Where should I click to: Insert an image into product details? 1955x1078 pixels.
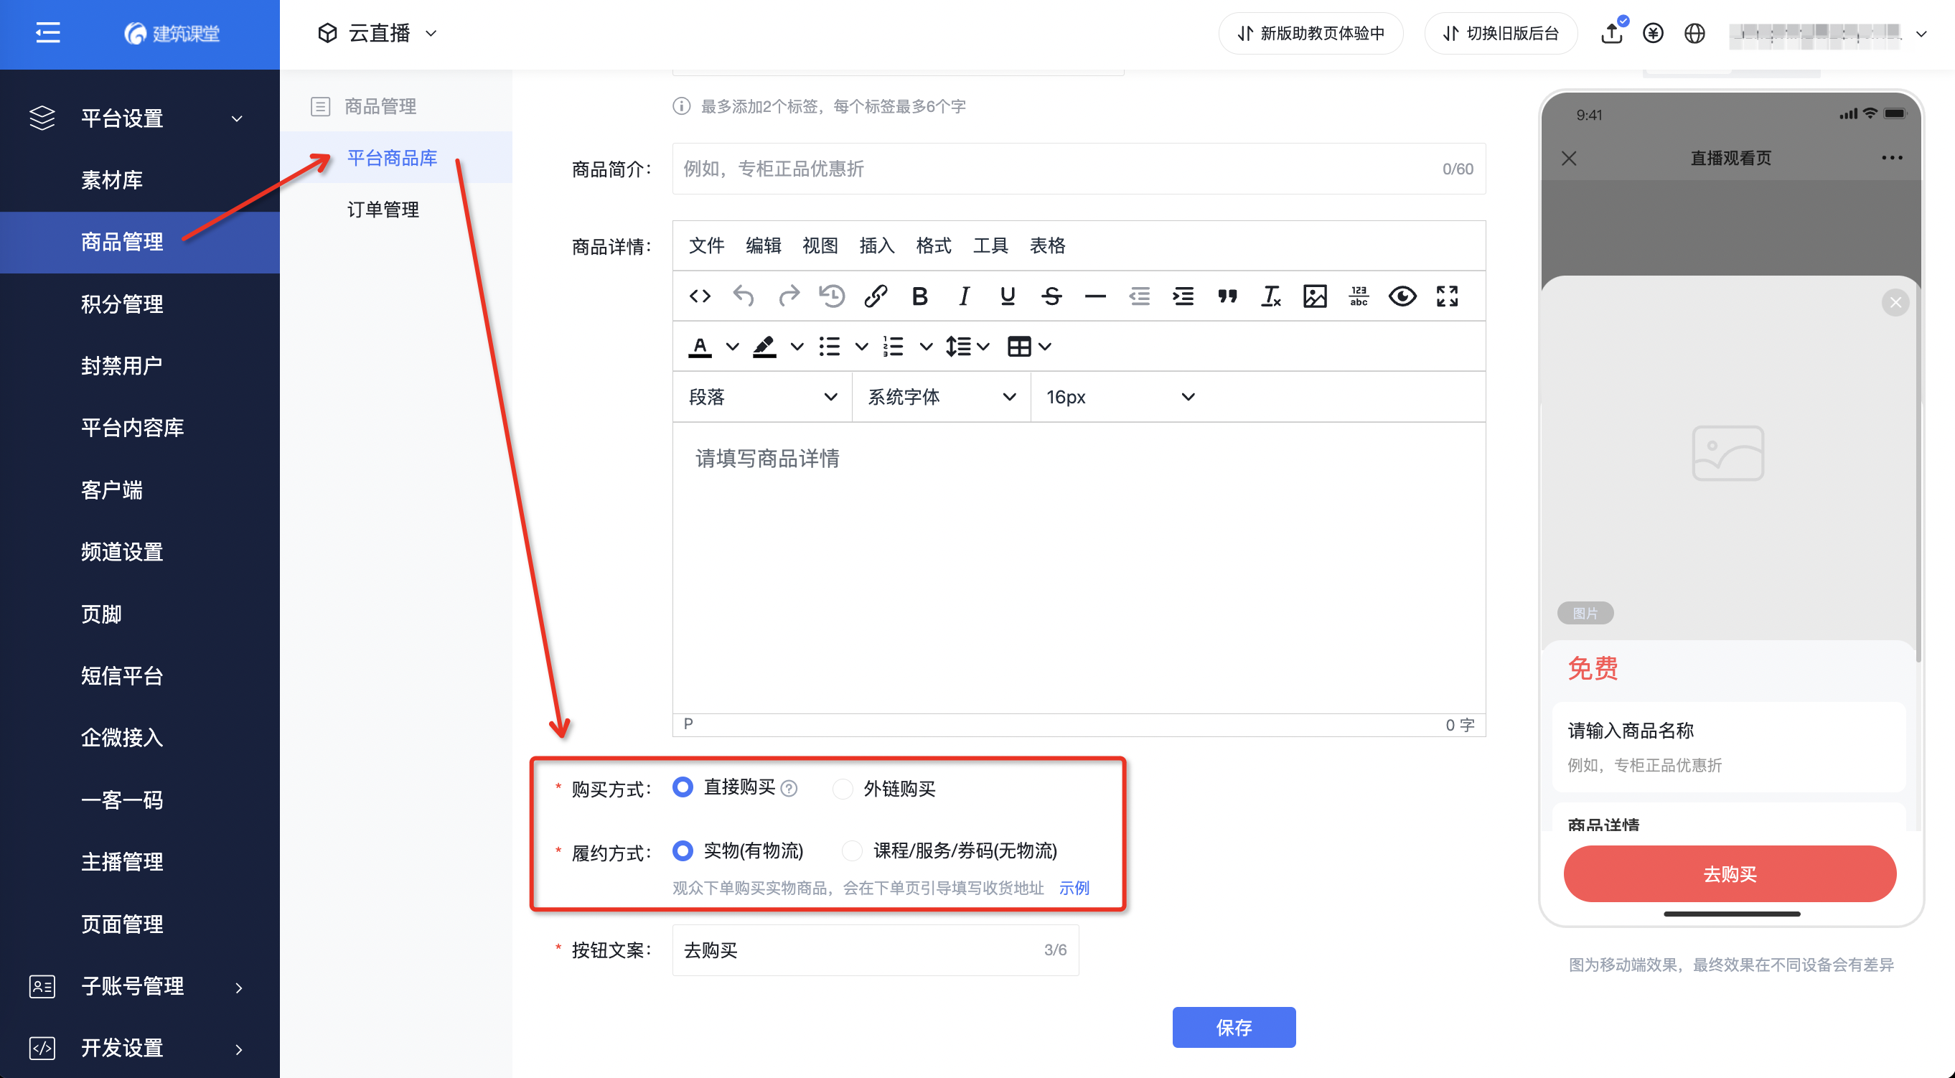(x=1316, y=296)
